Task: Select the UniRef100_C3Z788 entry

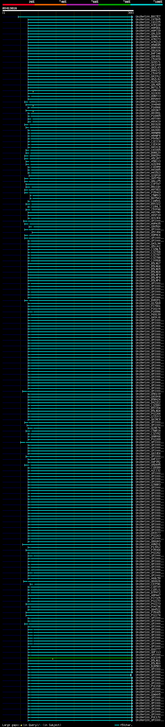Action: click(148, 258)
